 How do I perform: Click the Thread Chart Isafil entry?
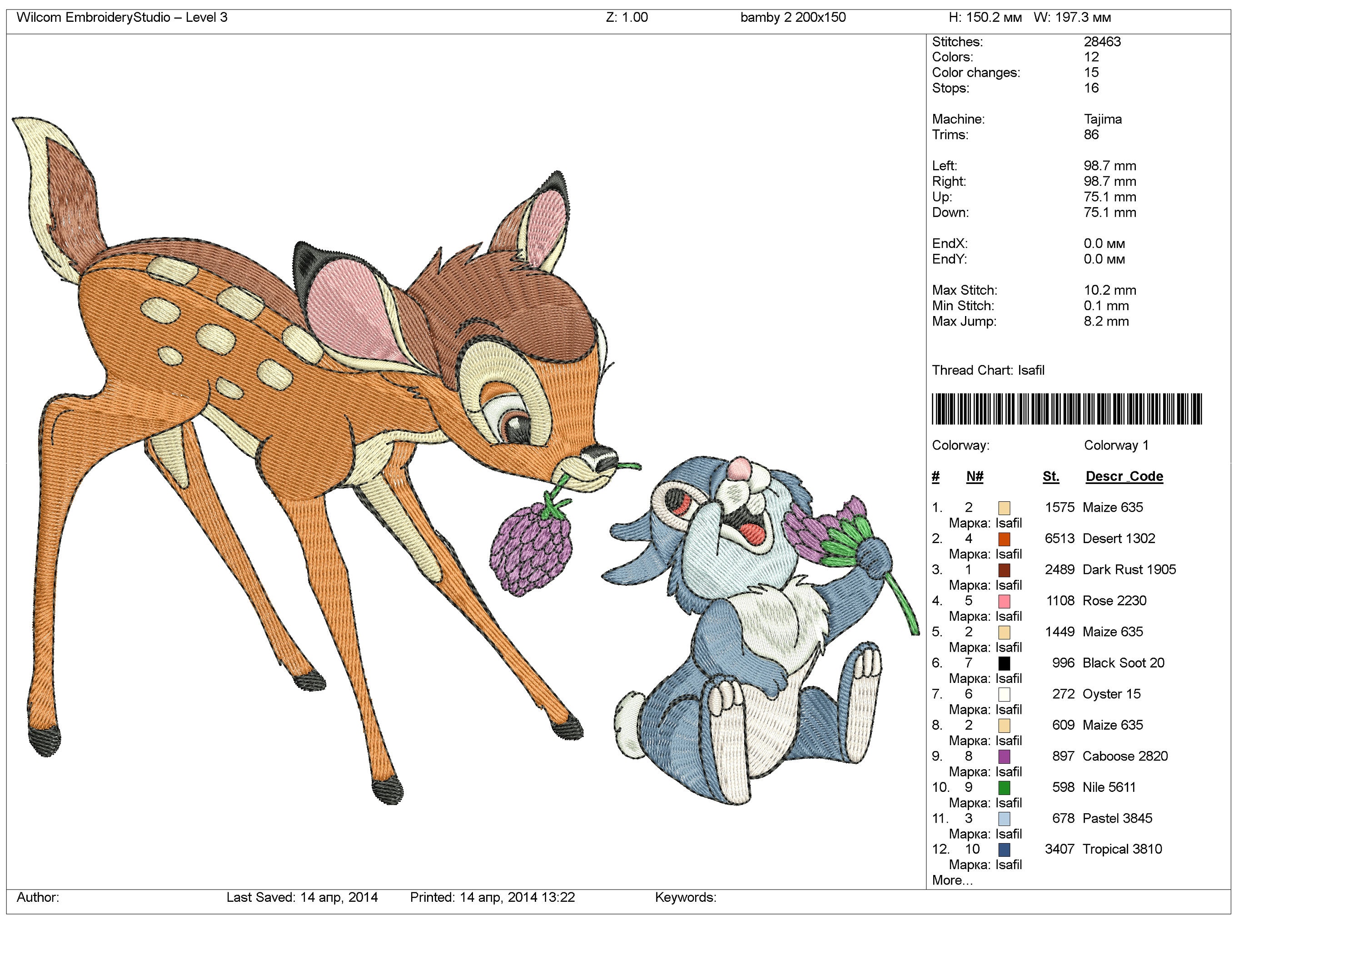[990, 369]
